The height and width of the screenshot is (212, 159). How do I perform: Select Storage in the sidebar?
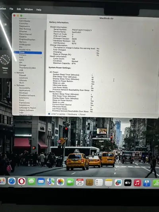(23, 65)
